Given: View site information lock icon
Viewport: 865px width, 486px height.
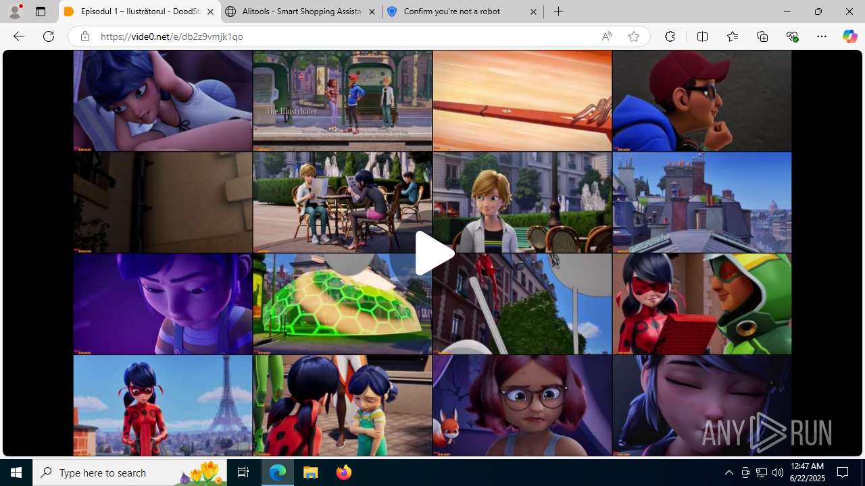Looking at the screenshot, I should [85, 36].
